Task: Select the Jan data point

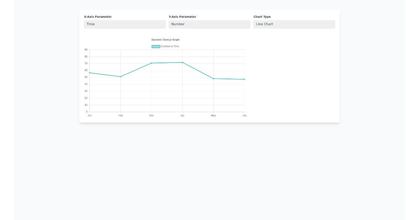Action: [90, 73]
